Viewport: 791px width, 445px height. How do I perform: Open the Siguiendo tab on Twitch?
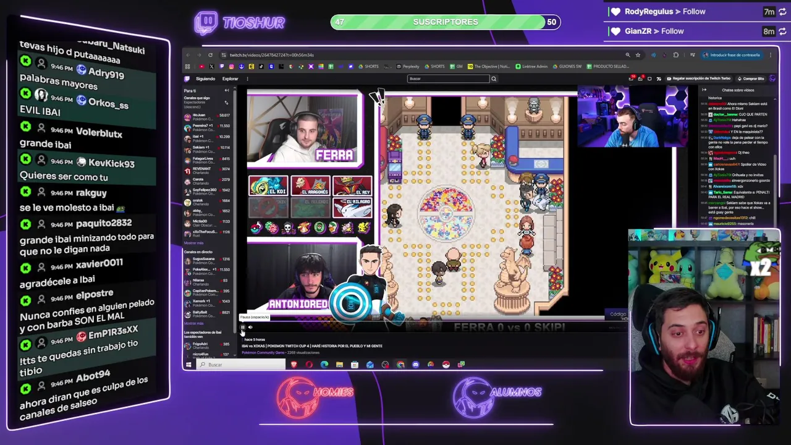(206, 78)
